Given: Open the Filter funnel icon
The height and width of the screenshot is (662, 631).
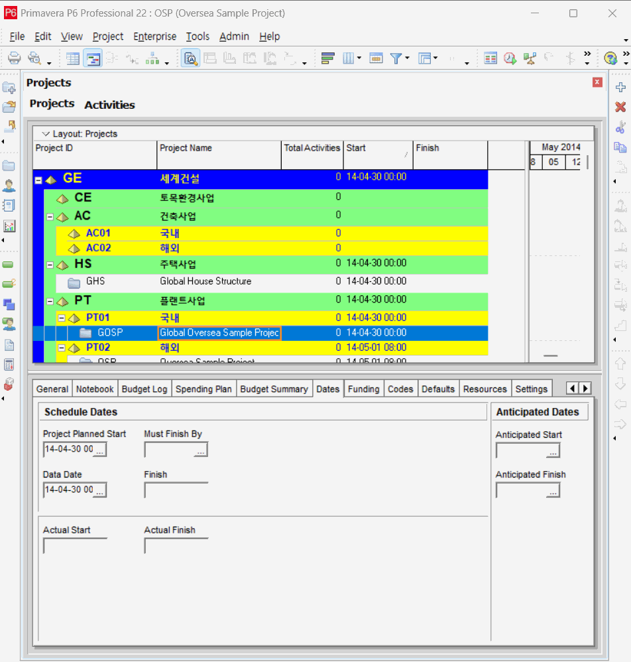Looking at the screenshot, I should coord(396,58).
